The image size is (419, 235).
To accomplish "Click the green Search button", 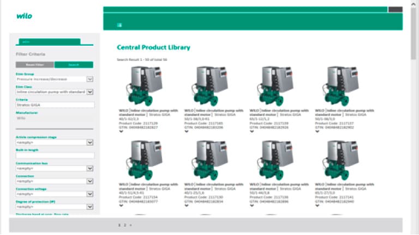I will [74, 65].
